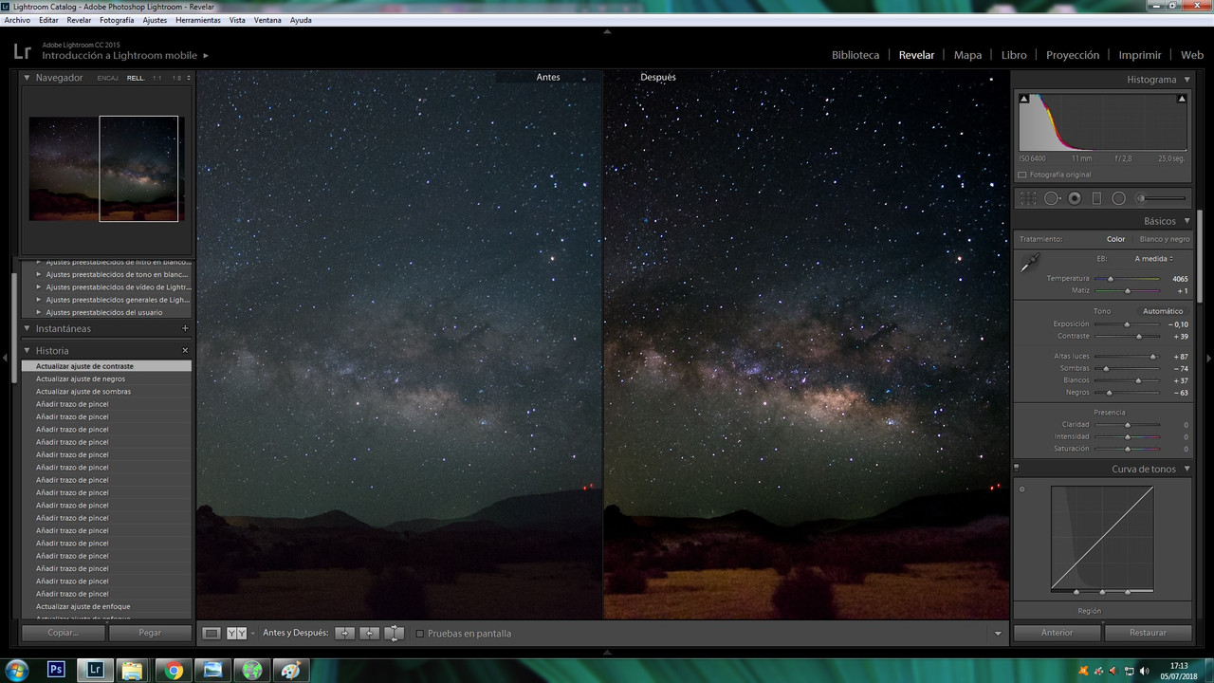Toggle Fotografía original checkbox
Viewport: 1214px width, 683px height.
[x=1021, y=175]
